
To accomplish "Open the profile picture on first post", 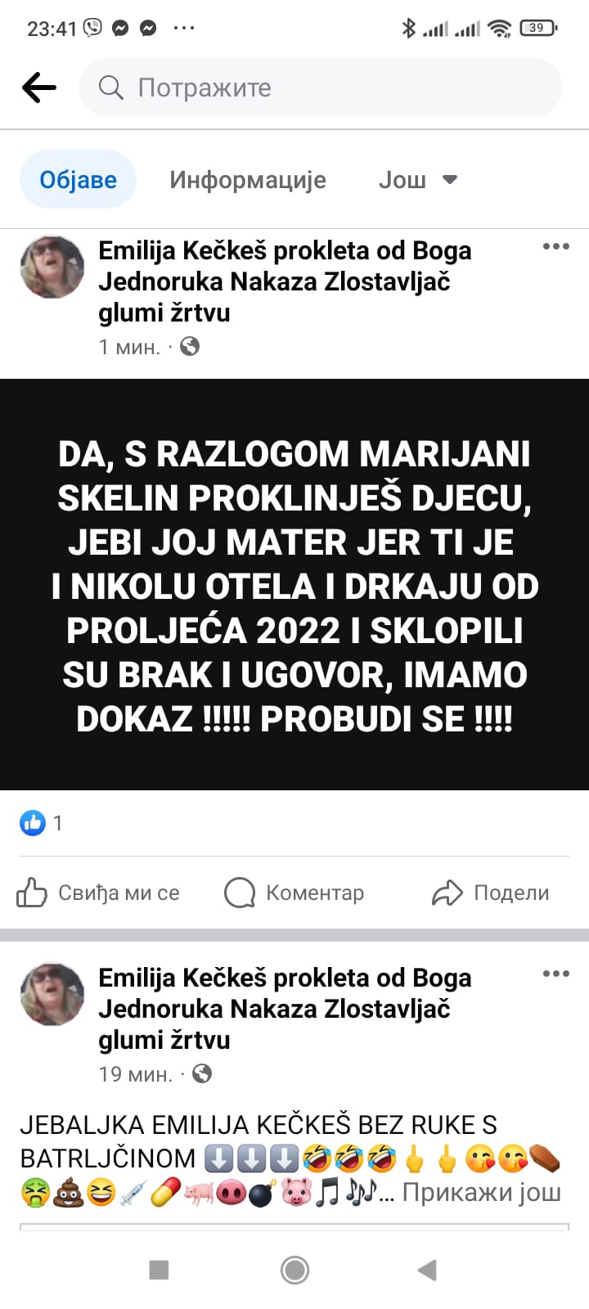I will point(52,268).
